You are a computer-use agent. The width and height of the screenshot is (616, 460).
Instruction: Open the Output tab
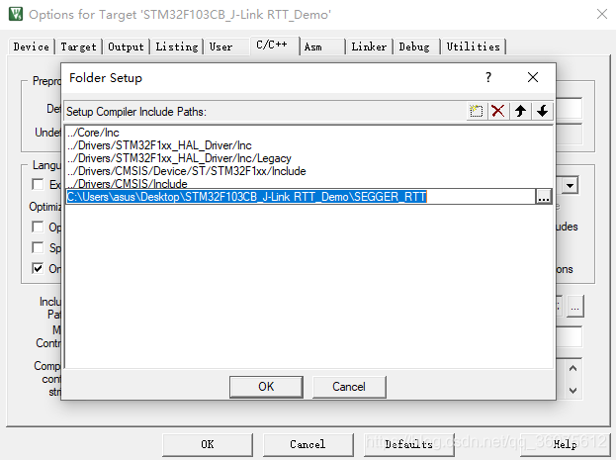click(127, 46)
